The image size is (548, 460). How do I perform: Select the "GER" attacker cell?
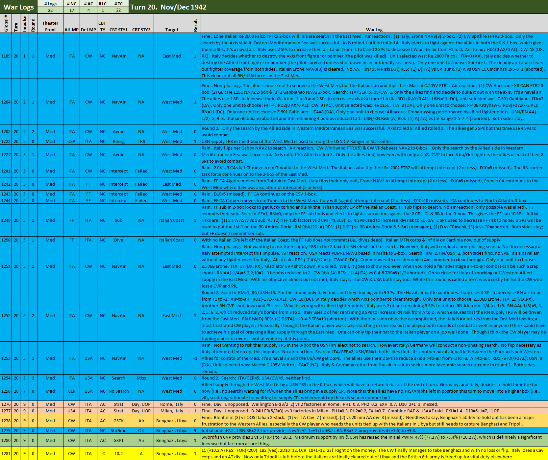pos(71,391)
